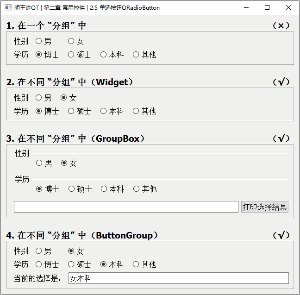
Task: Click the 打印选择结果 button
Action: pyautogui.click(x=265, y=207)
